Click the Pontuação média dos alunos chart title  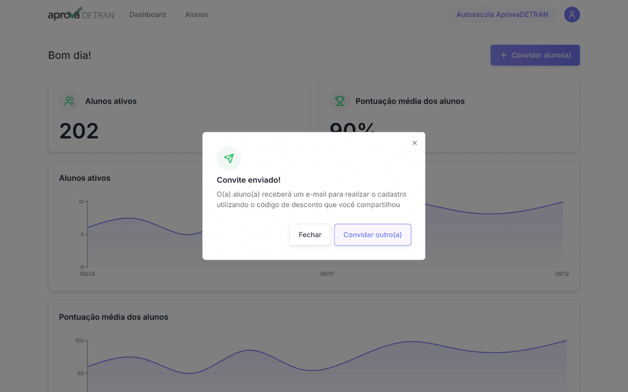(x=113, y=317)
